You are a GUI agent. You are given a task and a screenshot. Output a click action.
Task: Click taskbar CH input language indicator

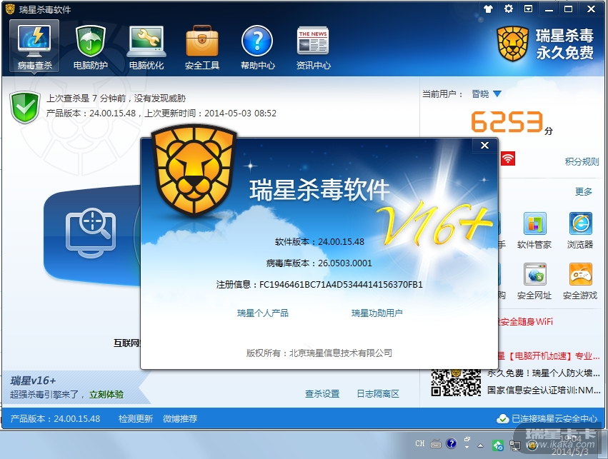(420, 443)
